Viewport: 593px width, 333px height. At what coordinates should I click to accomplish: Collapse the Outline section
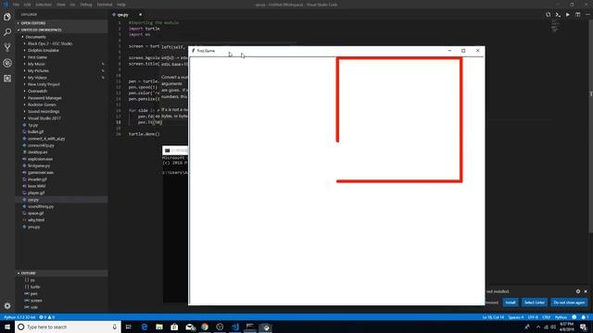(62, 273)
